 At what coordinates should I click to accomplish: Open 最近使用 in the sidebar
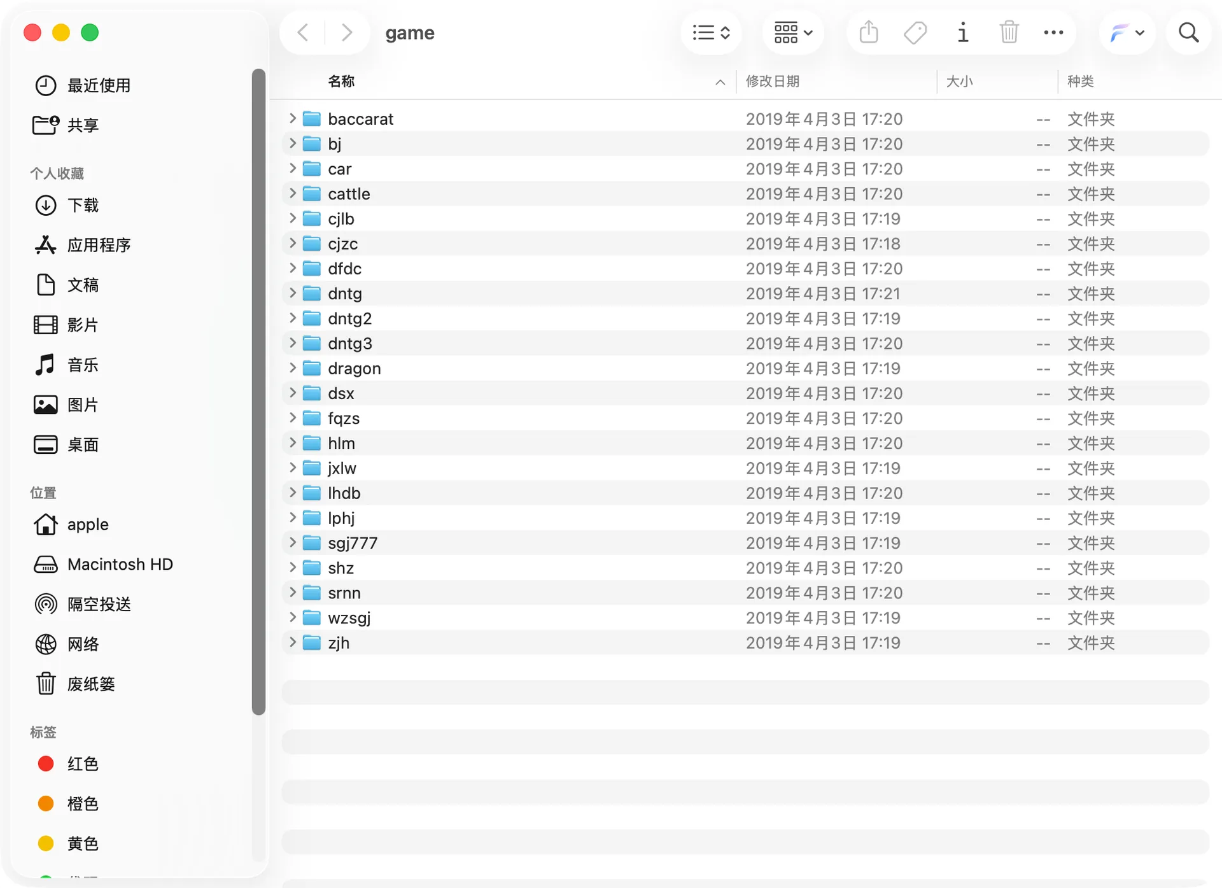(x=83, y=85)
